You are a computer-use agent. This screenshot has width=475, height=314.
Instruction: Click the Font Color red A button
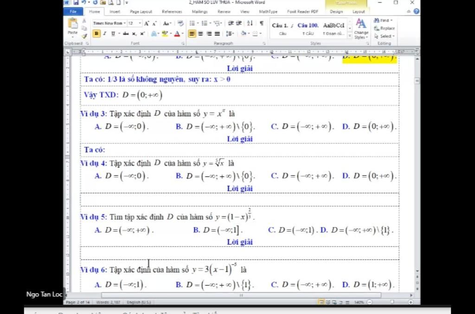[177, 33]
